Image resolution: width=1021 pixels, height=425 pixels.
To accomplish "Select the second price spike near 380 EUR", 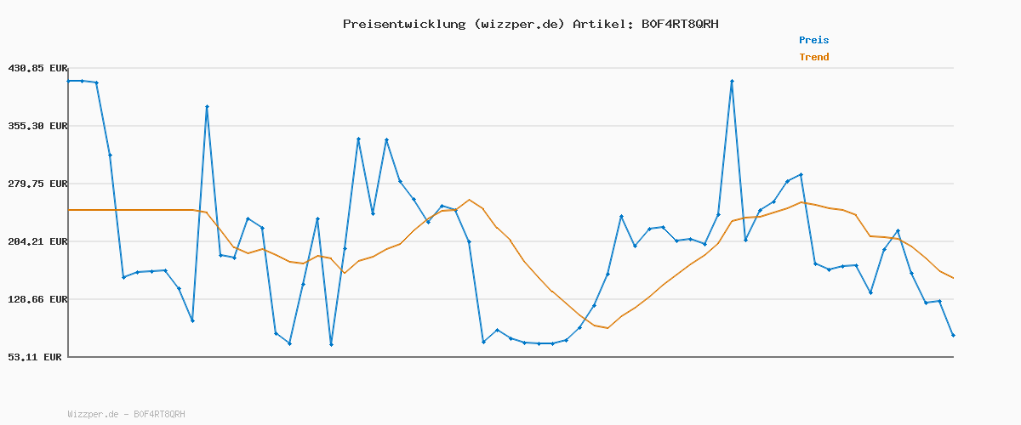I will (x=207, y=106).
